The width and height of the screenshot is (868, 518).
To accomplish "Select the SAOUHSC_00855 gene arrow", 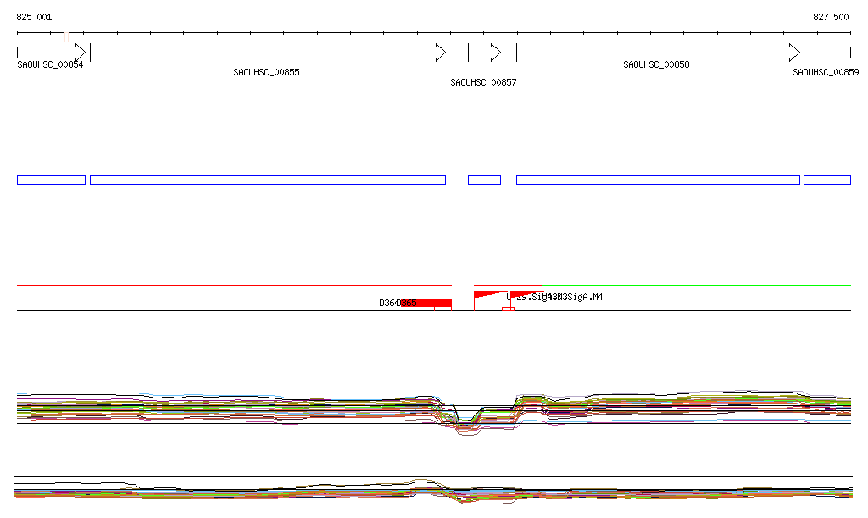I will pyautogui.click(x=267, y=53).
